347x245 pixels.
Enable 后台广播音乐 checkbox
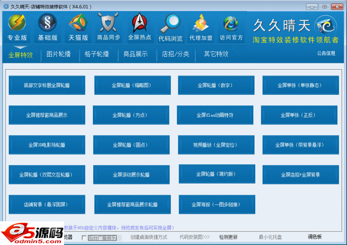pos(84,238)
